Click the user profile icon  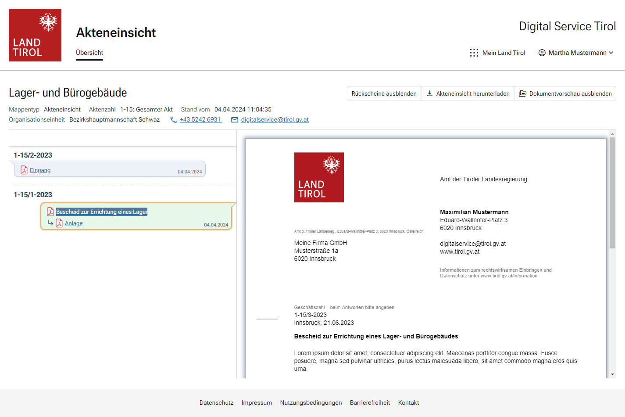[x=542, y=53]
